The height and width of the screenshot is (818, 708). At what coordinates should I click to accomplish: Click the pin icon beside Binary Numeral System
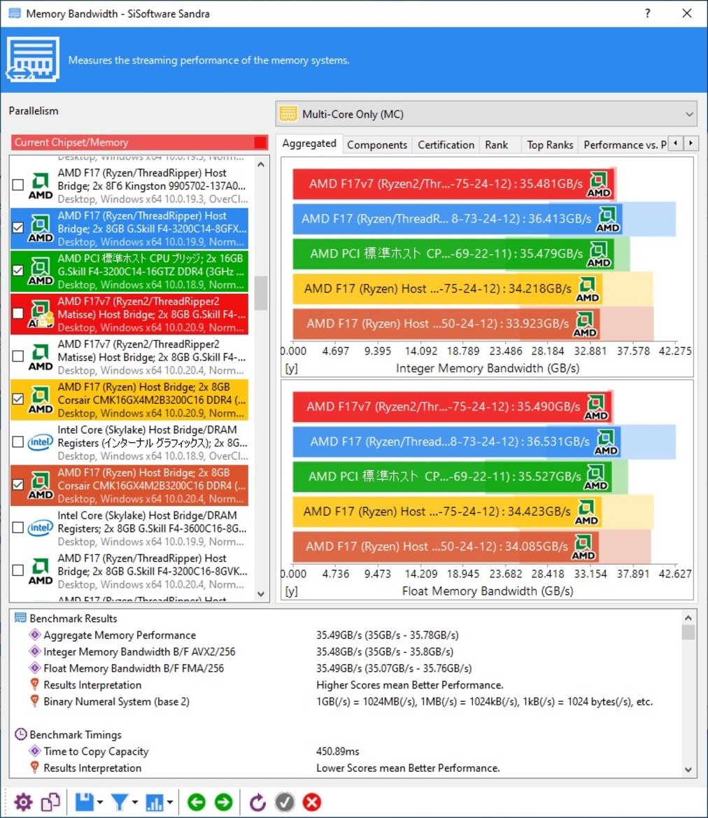pyautogui.click(x=35, y=700)
